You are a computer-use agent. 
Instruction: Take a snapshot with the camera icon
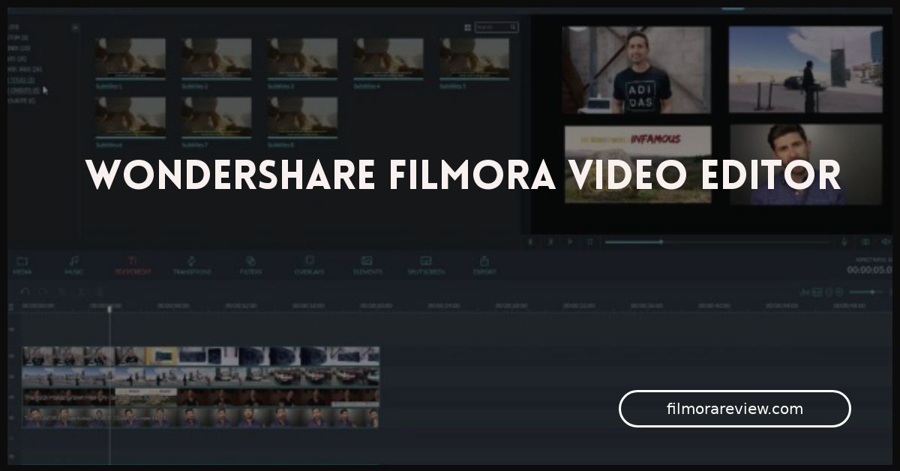coord(865,241)
